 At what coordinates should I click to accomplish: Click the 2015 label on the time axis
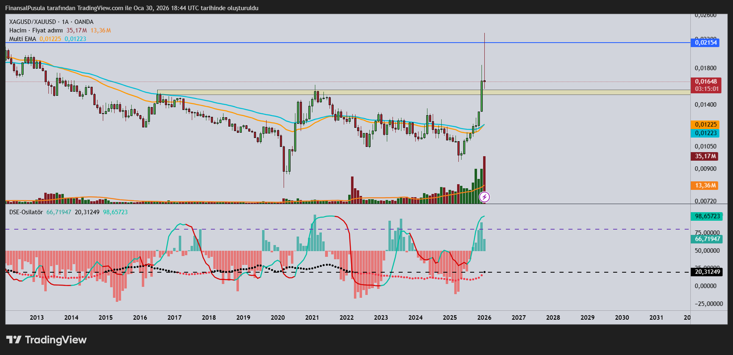click(x=106, y=318)
